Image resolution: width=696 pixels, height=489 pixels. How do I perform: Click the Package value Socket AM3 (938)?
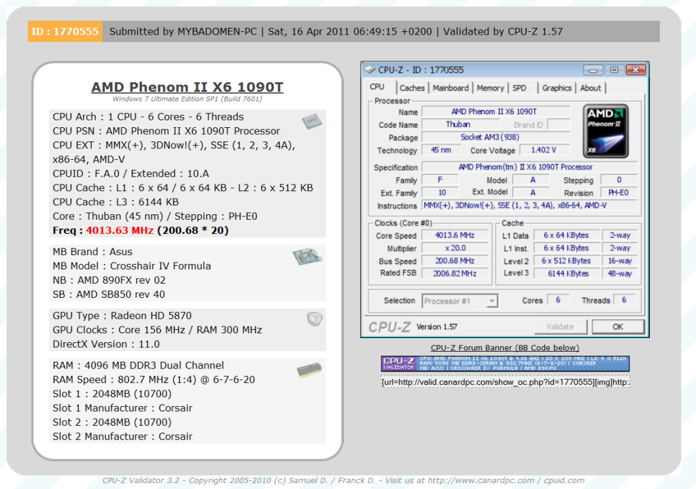[495, 137]
